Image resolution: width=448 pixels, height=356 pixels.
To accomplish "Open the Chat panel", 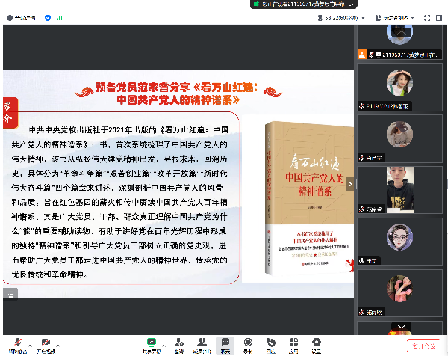I will pos(225,343).
